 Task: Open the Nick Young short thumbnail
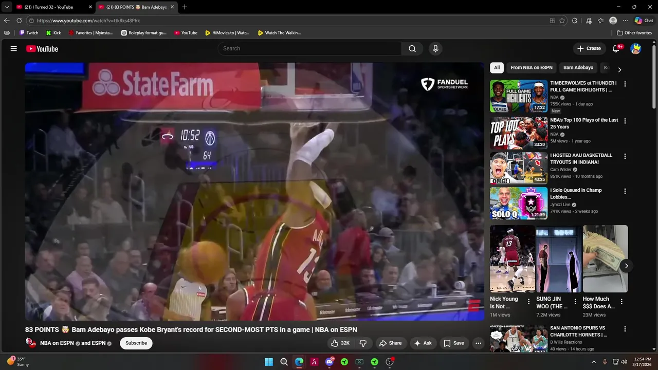point(513,258)
